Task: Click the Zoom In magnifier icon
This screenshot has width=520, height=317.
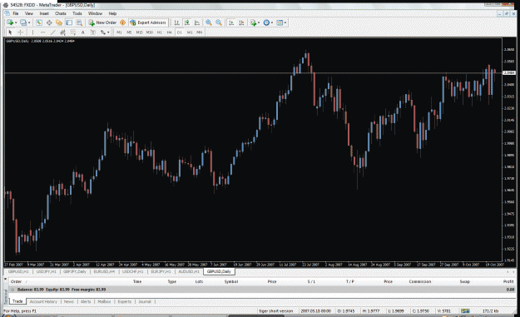Action: coord(209,22)
